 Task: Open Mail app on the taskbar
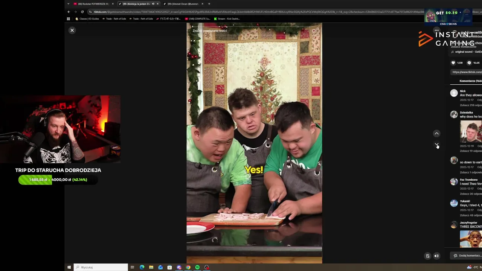(160, 267)
